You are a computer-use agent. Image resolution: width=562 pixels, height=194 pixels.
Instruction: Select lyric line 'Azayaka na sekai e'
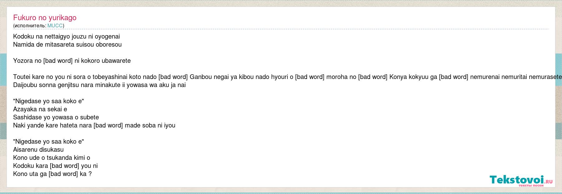[x=40, y=109]
